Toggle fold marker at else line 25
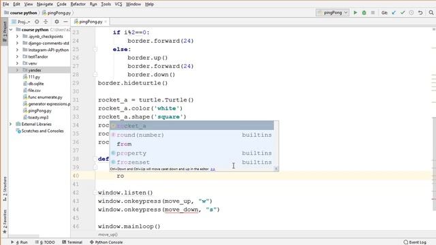Screen dimensions: 436x245 (x=95, y=49)
